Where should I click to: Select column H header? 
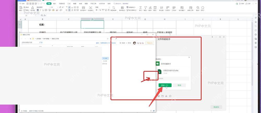[164, 19]
